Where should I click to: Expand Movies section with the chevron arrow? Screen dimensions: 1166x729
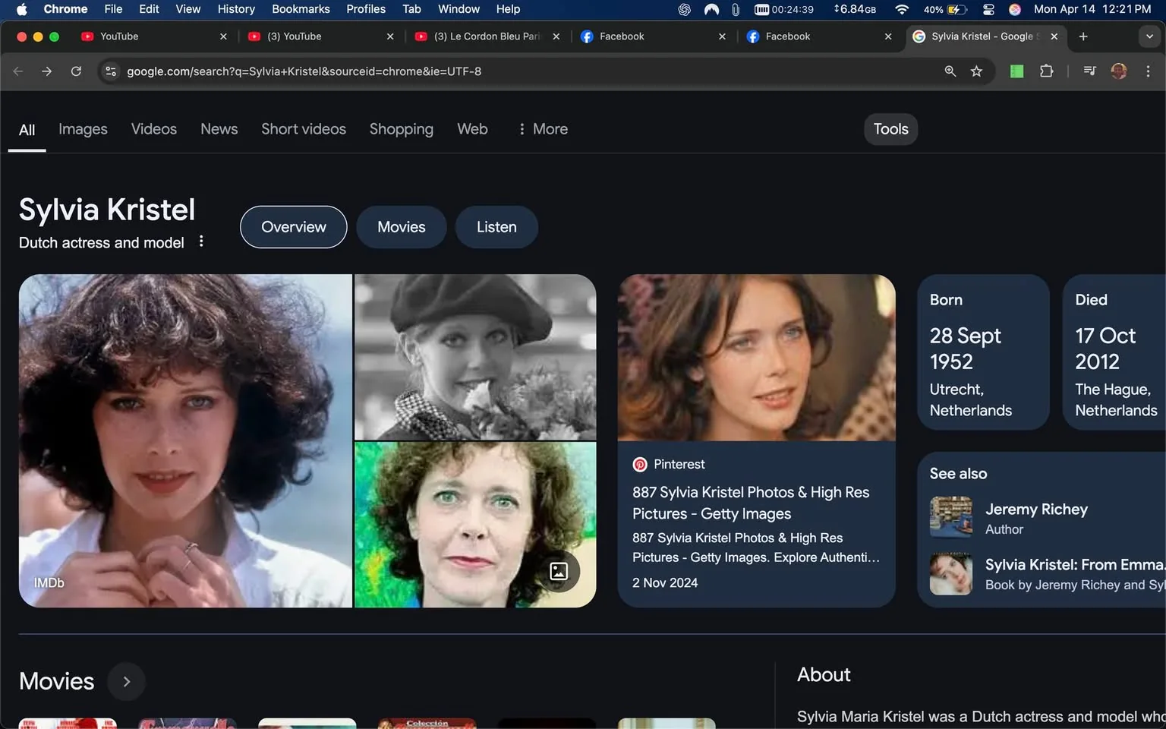click(127, 682)
